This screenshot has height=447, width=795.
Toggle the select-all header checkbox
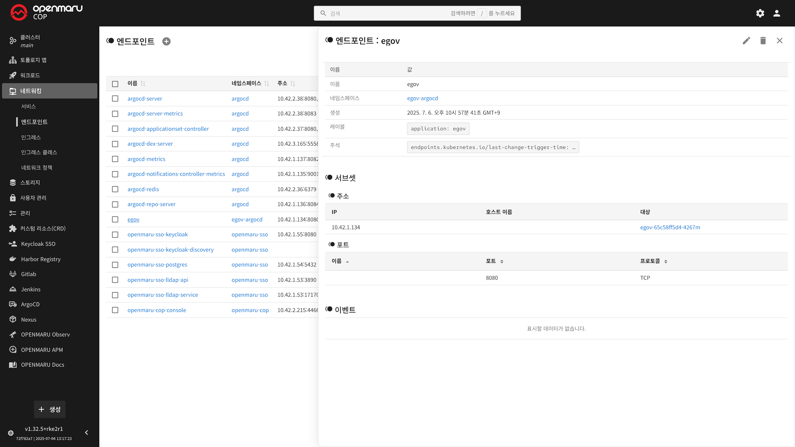[x=115, y=84]
